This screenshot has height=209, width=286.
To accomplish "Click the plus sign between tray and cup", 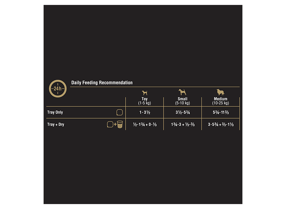I will [115, 124].
